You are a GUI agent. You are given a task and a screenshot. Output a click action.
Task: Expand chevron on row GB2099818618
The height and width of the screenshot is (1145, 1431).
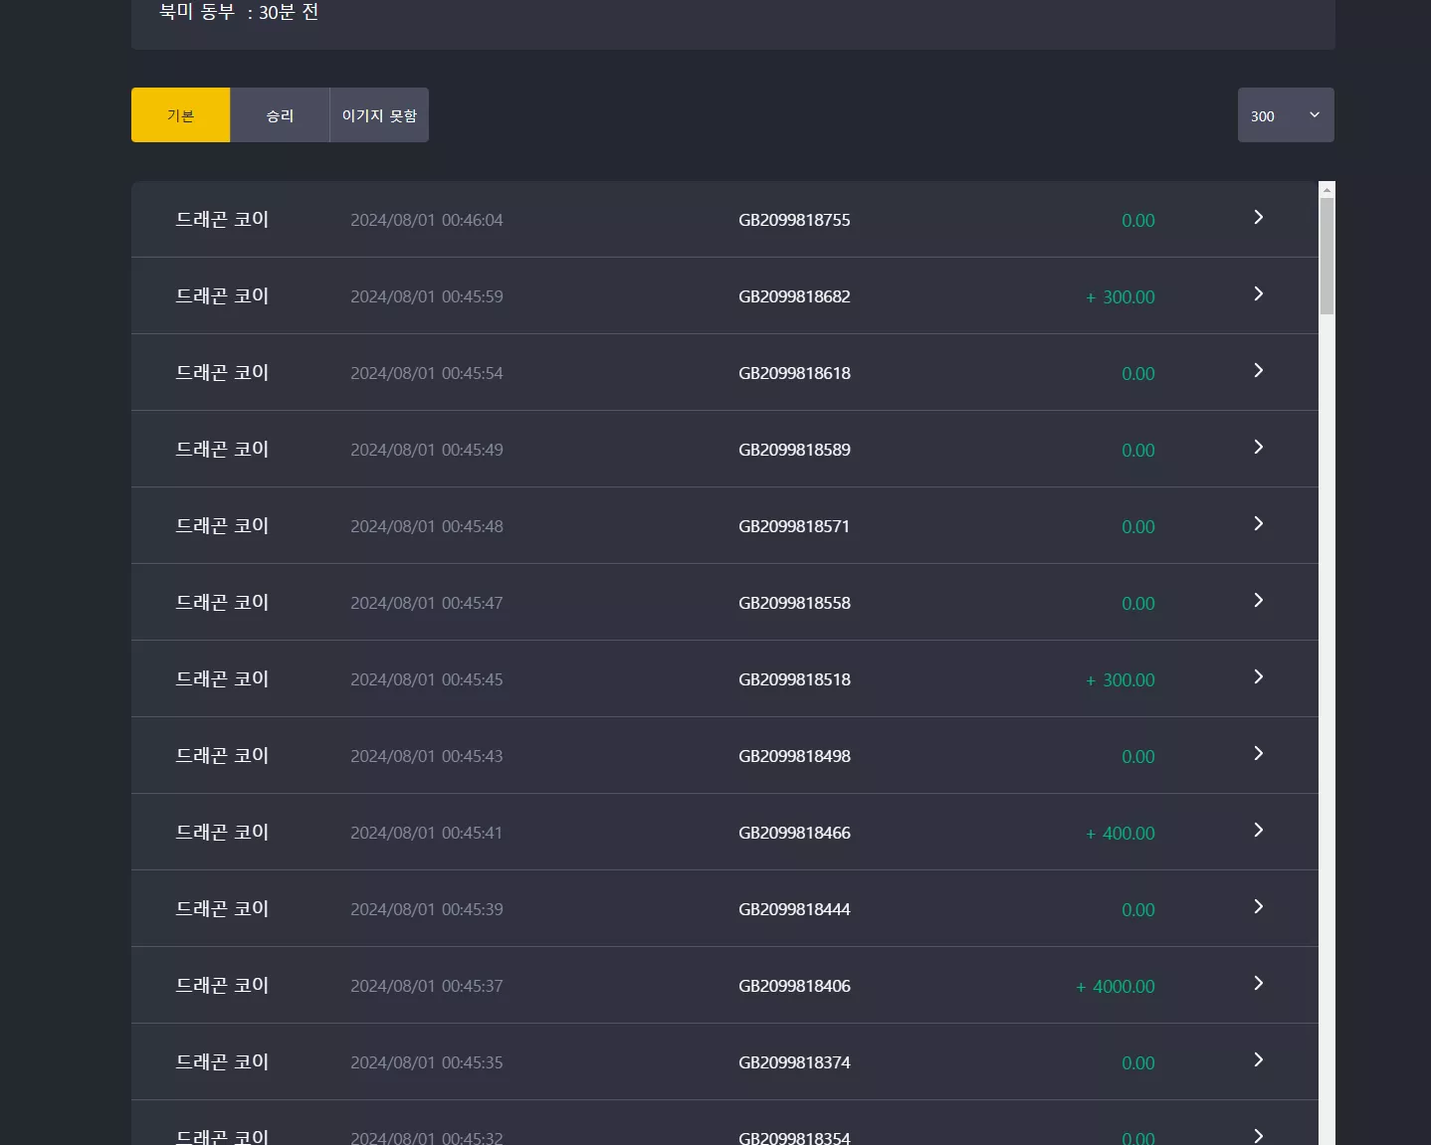pos(1258,370)
